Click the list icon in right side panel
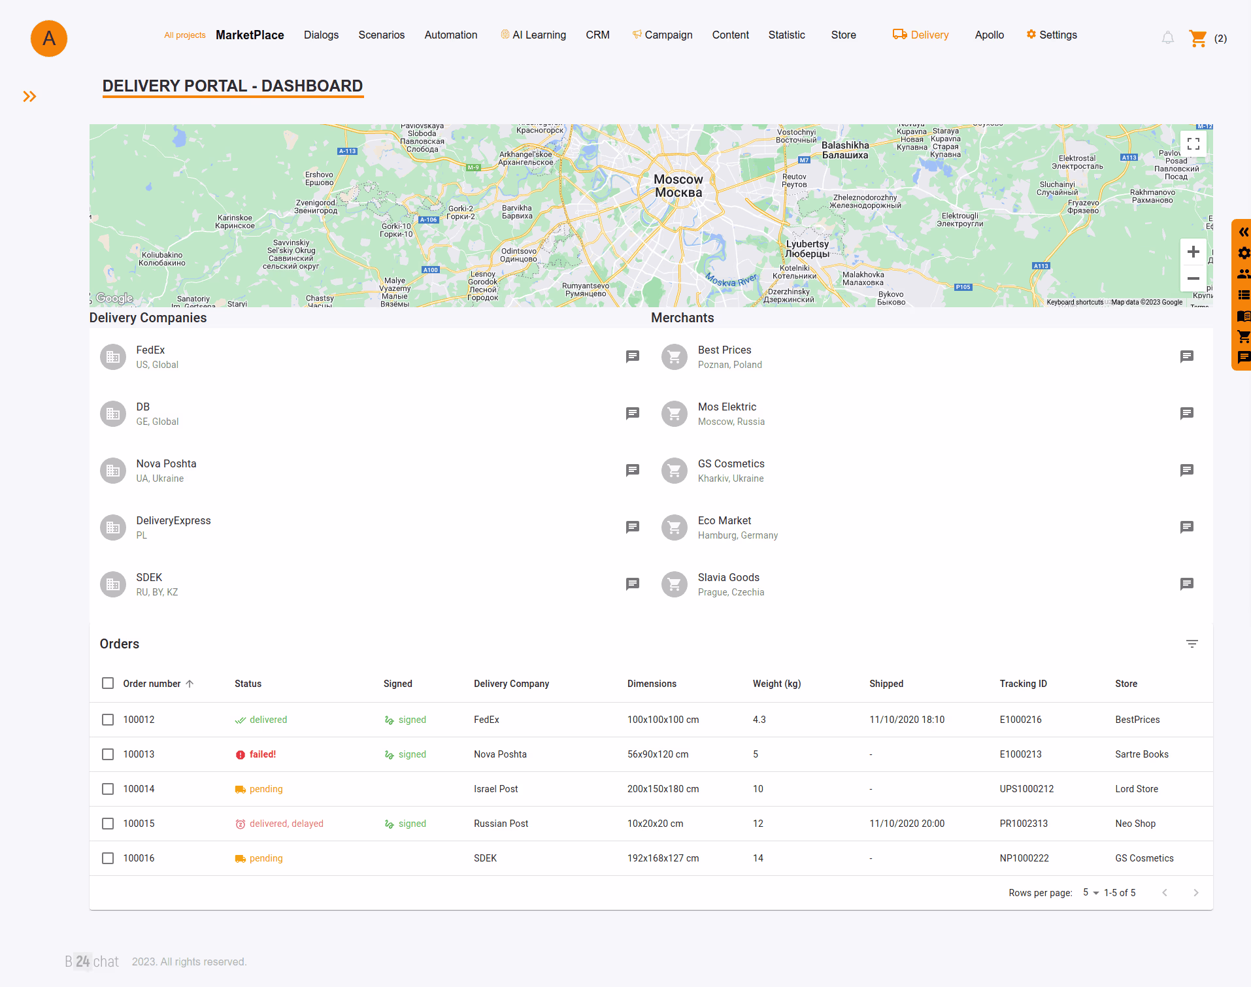Viewport: 1251px width, 987px height. click(1244, 295)
